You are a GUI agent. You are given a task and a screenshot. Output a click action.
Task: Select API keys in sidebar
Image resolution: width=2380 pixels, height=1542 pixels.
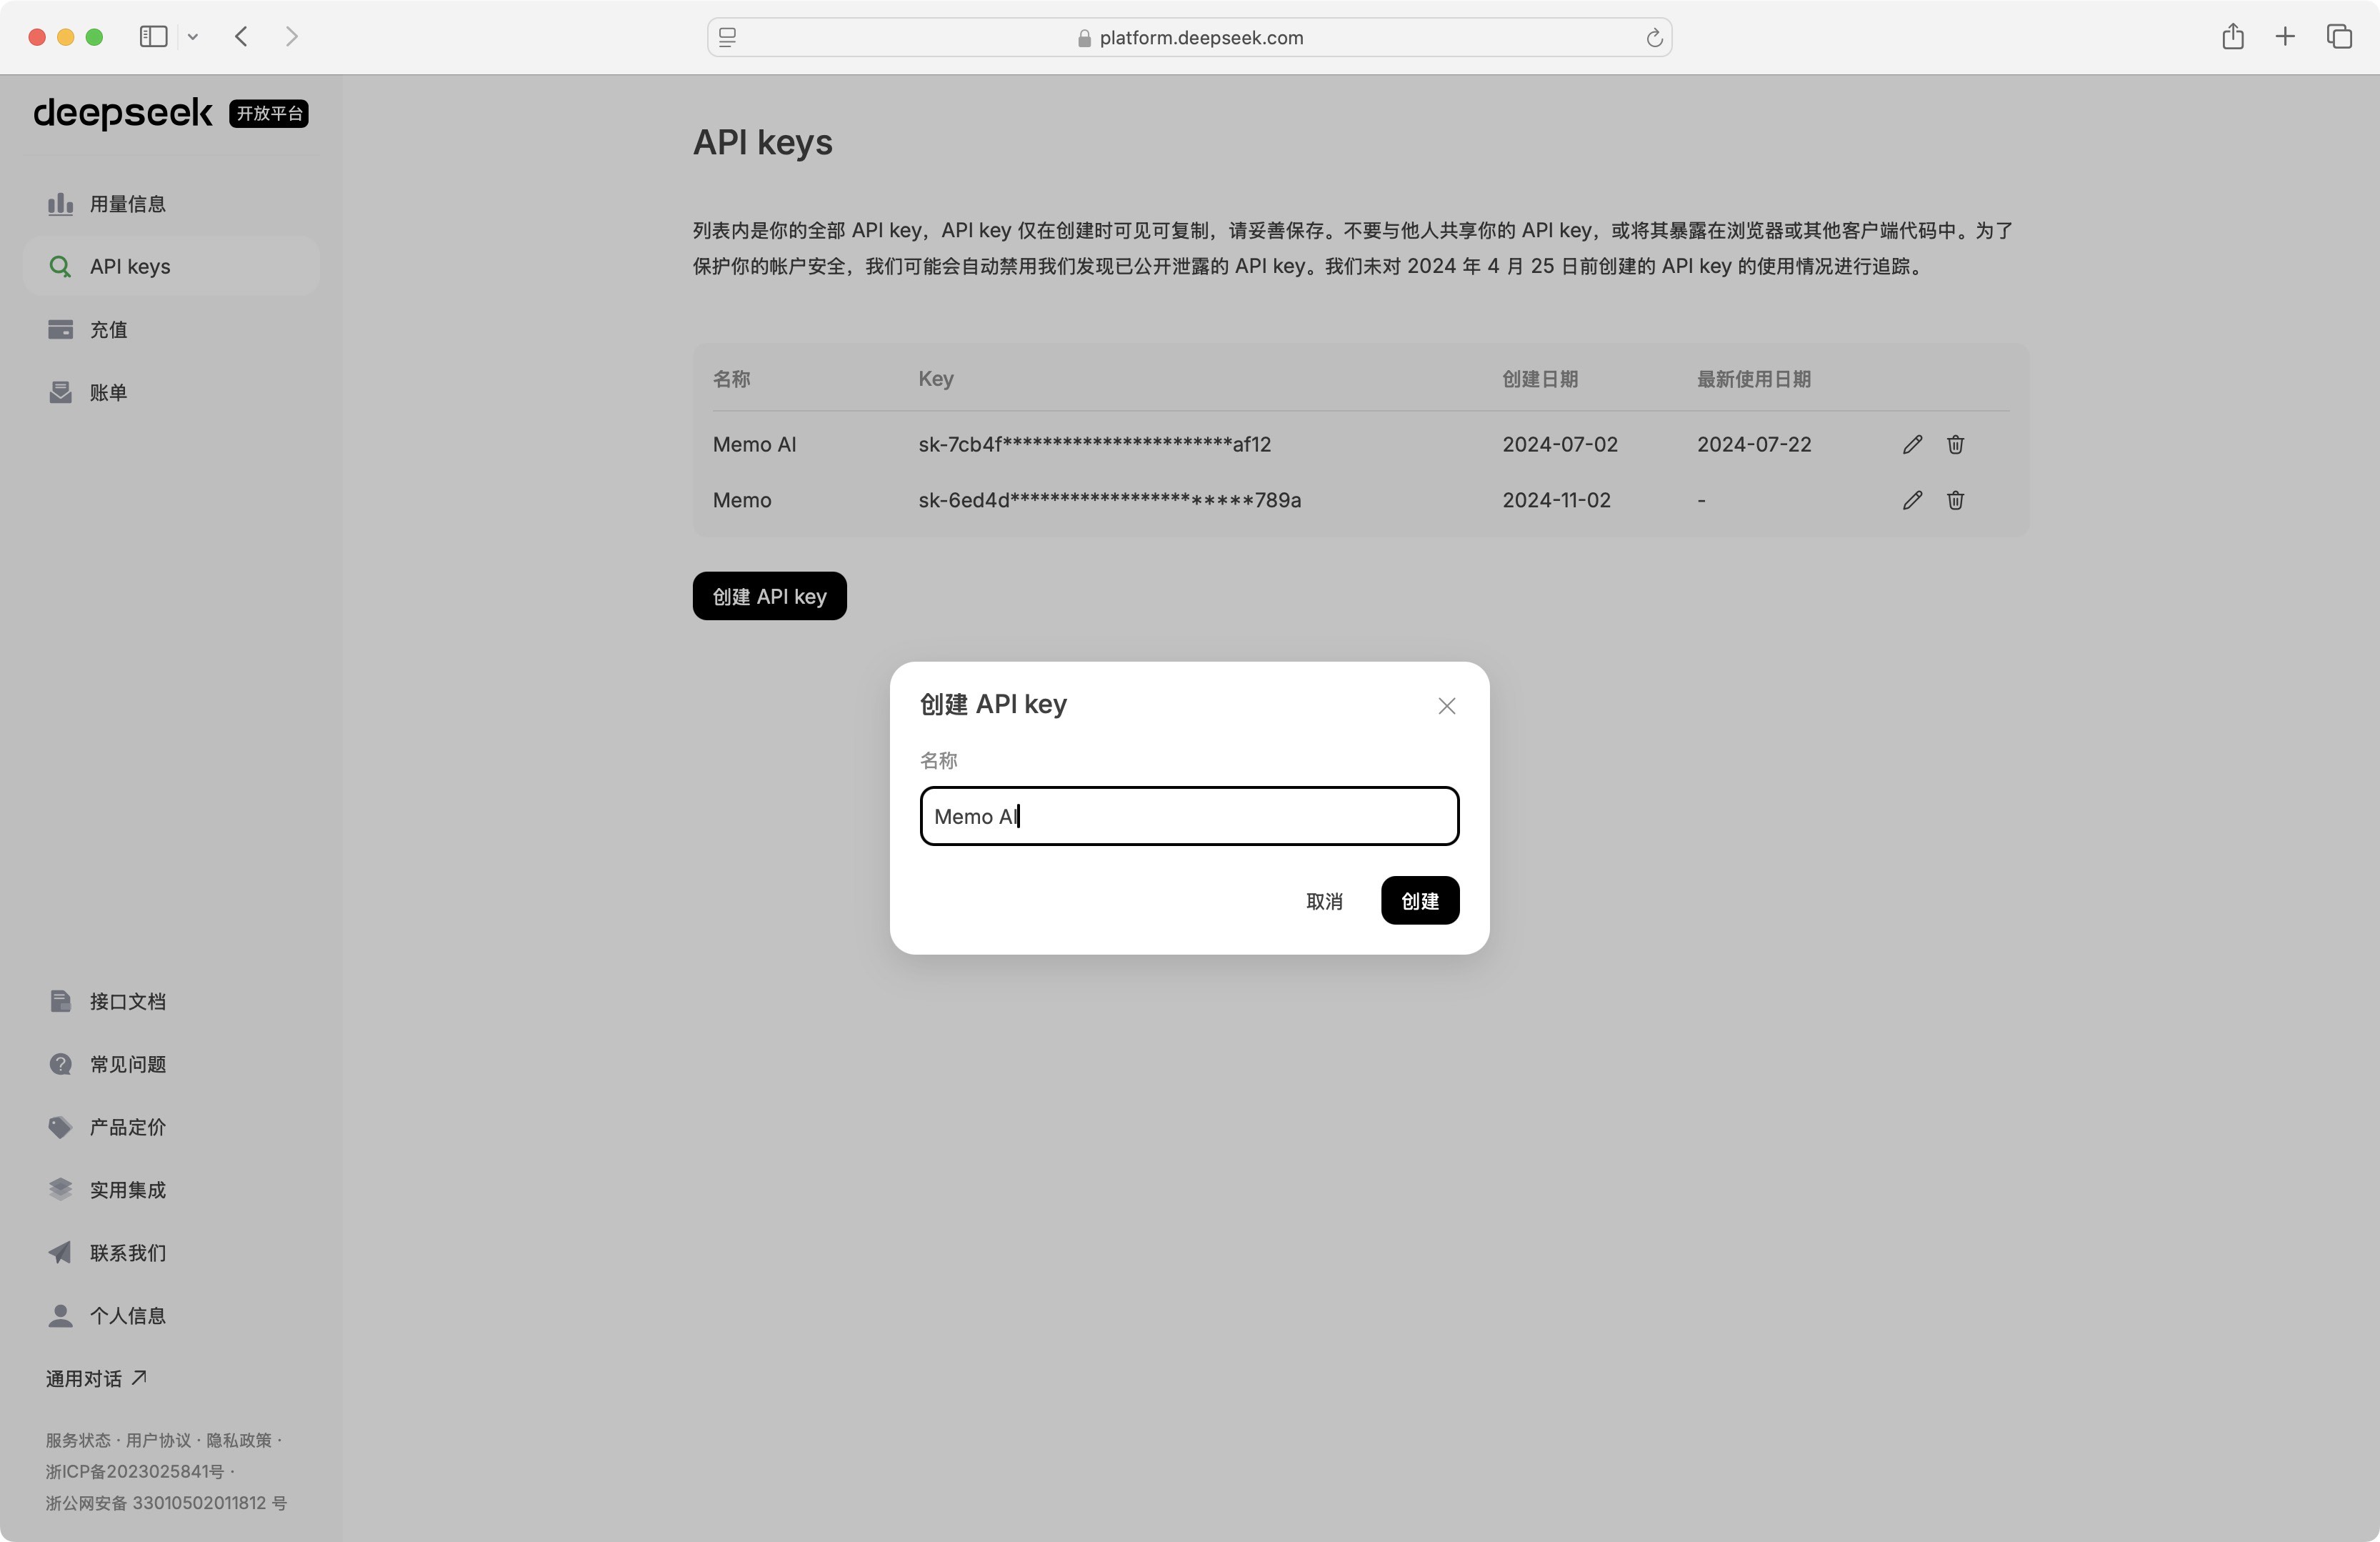coord(170,267)
